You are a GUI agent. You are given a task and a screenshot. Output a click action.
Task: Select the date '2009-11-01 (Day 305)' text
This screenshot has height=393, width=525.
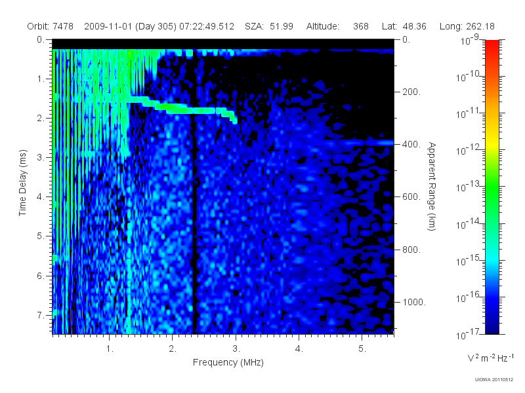pyautogui.click(x=130, y=26)
